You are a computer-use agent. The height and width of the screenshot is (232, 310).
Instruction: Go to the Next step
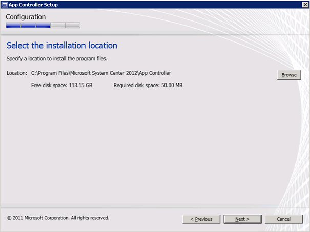pos(242,219)
